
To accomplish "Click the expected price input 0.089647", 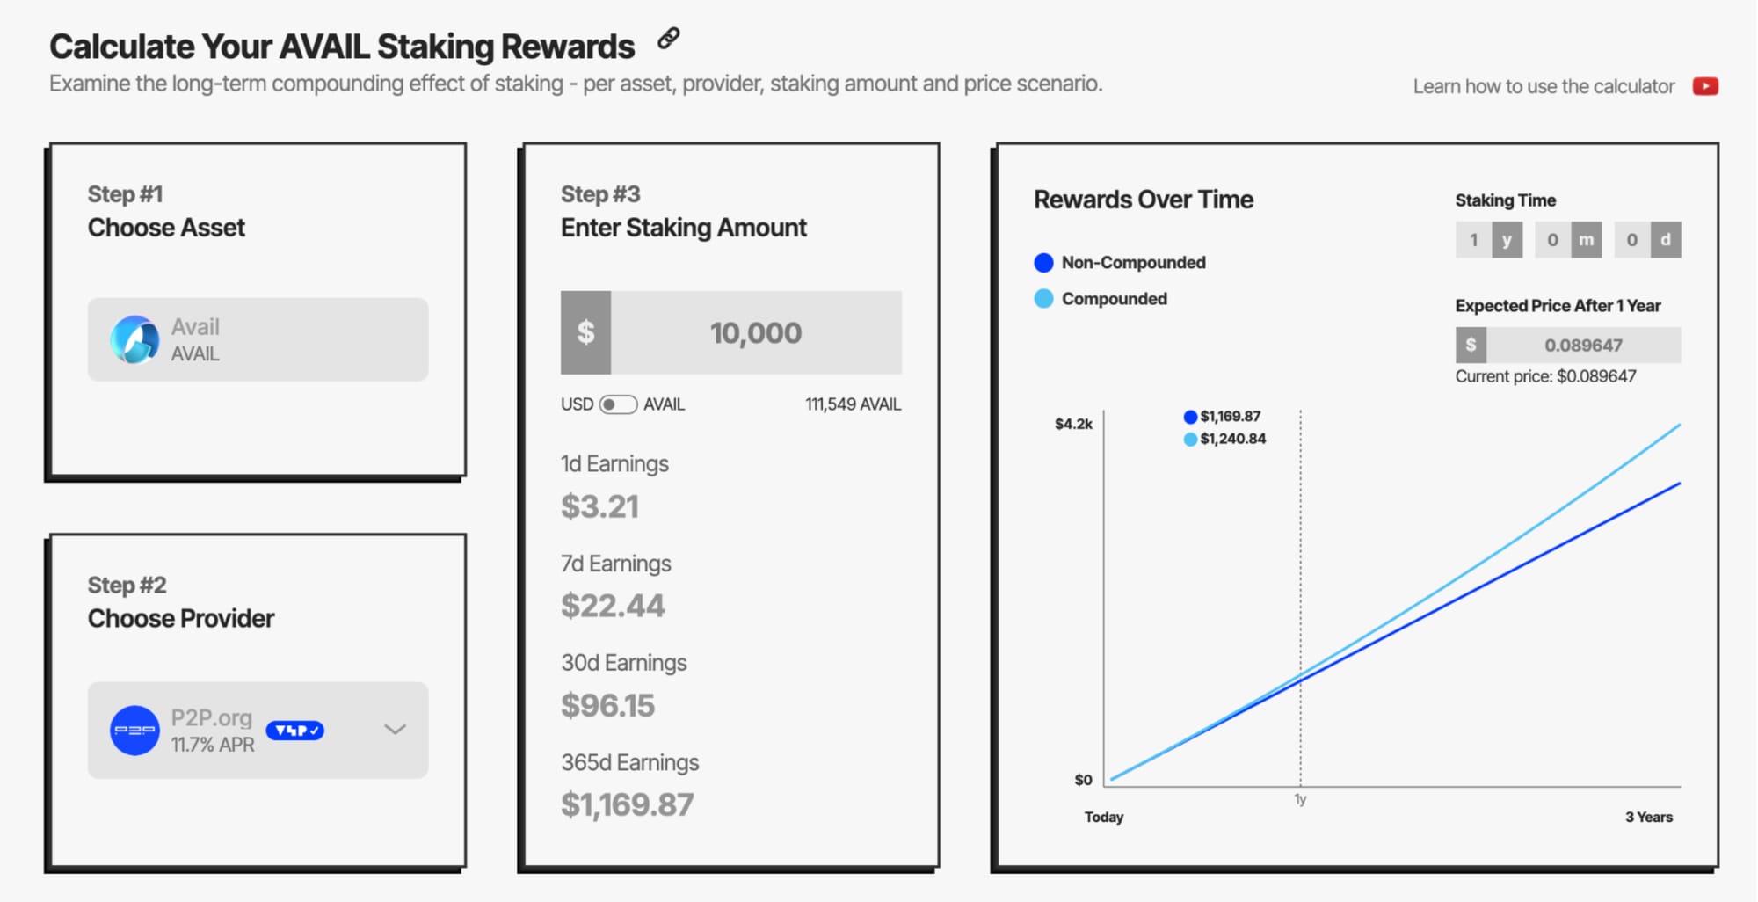I will pyautogui.click(x=1583, y=345).
